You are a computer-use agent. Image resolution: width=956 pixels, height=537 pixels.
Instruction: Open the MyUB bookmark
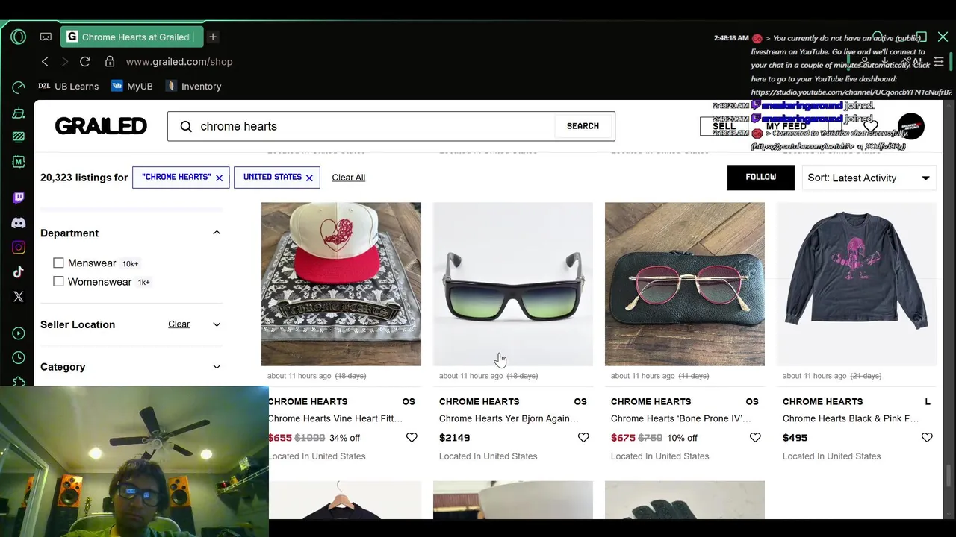point(131,87)
